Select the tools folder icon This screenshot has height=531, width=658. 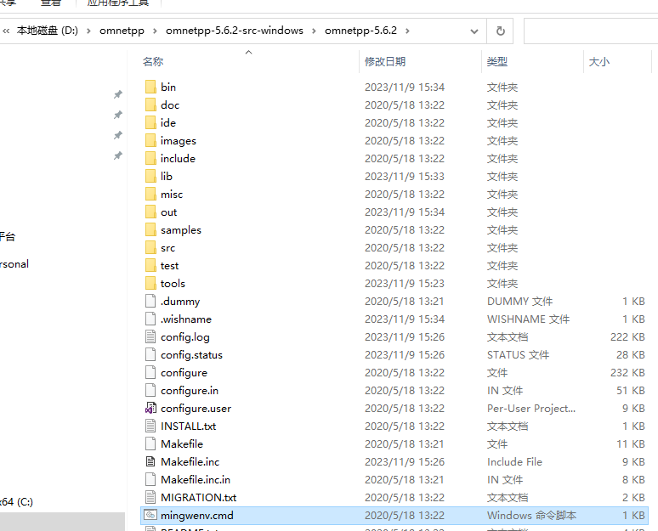[150, 283]
